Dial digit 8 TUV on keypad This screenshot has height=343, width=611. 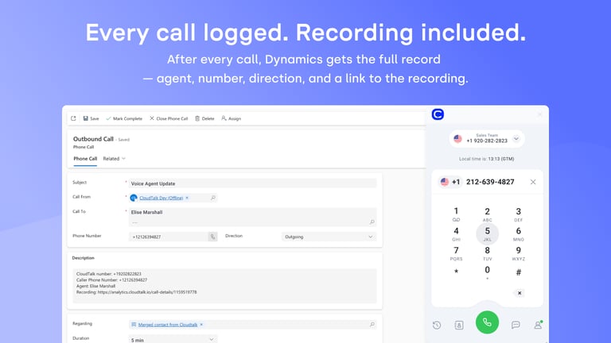[487, 253]
